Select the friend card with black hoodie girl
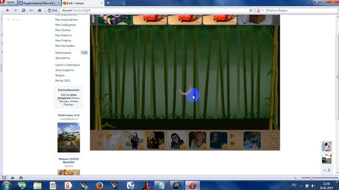Image resolution: width=339 pixels, height=190 pixels. point(135,140)
